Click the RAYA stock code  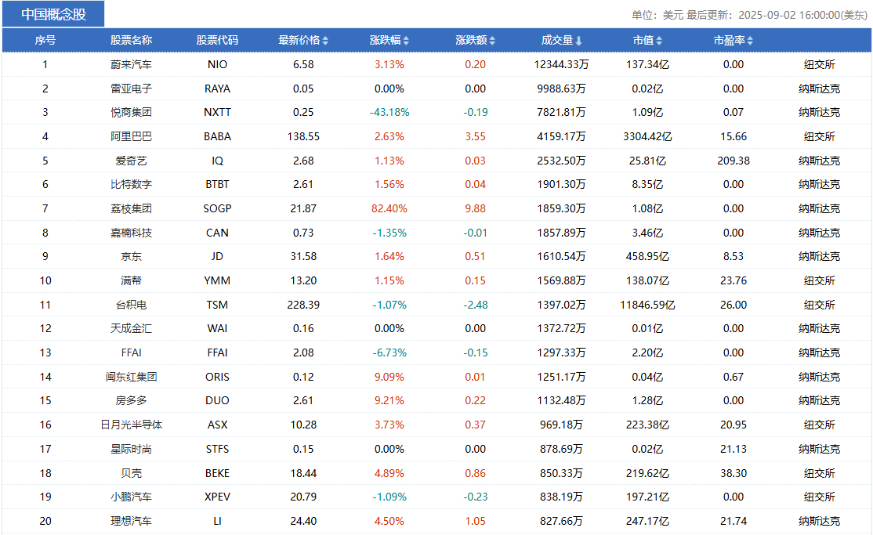coord(217,89)
